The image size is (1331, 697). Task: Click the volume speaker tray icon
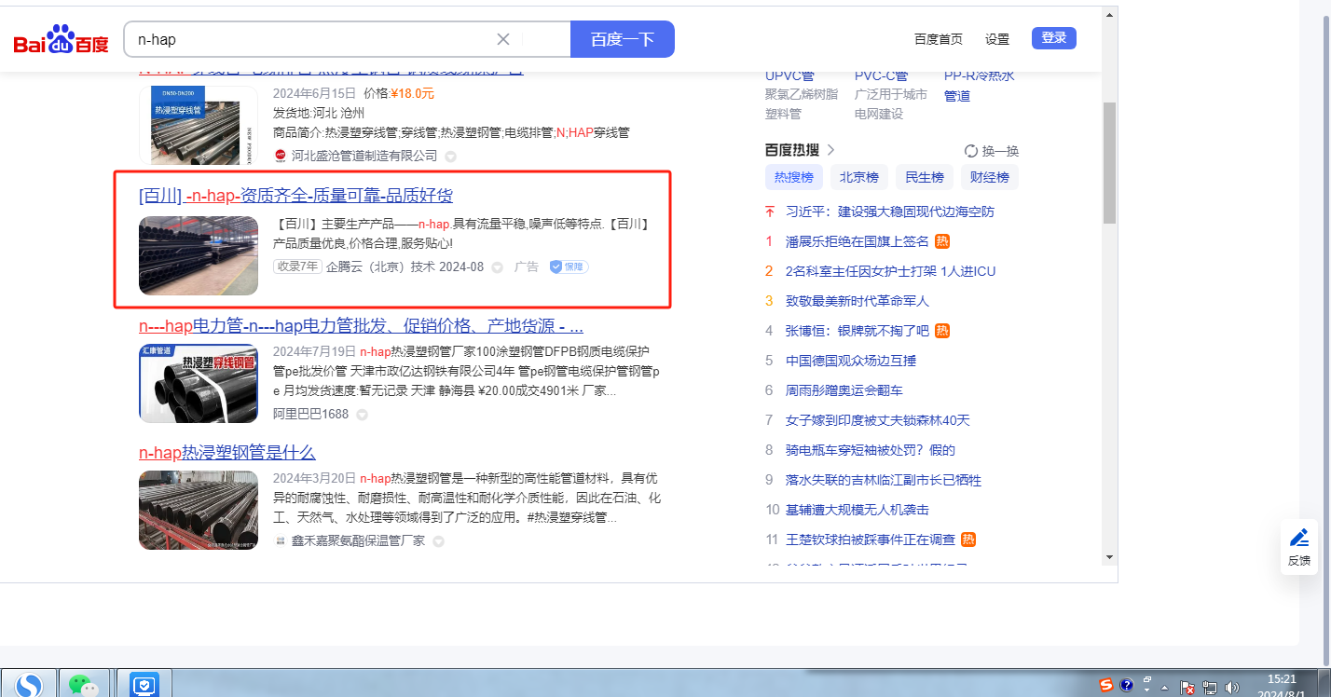pyautogui.click(x=1231, y=687)
